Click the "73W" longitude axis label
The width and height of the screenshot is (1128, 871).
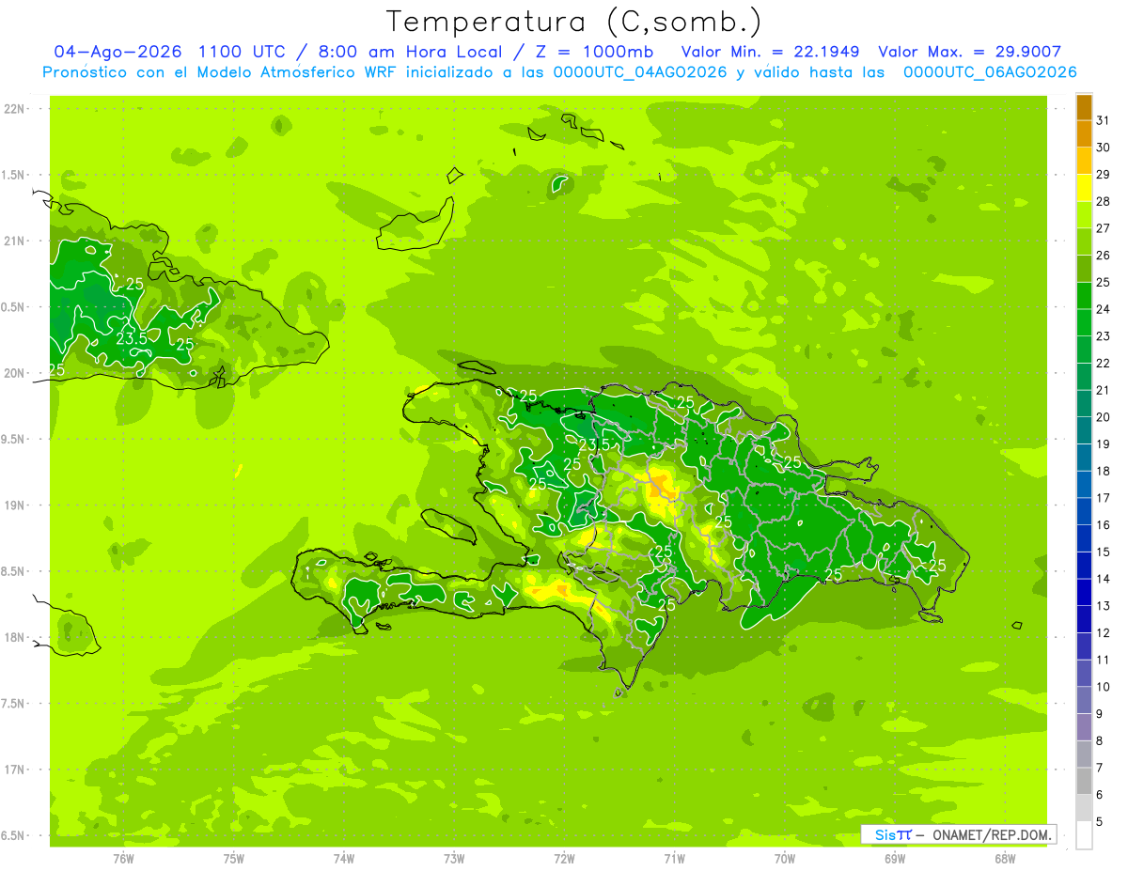pyautogui.click(x=454, y=859)
